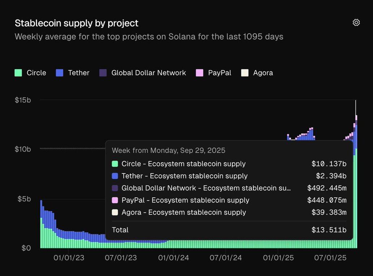Click the 07/01/24 x-axis date label
Screen dimensions: 373x276
[226, 258]
